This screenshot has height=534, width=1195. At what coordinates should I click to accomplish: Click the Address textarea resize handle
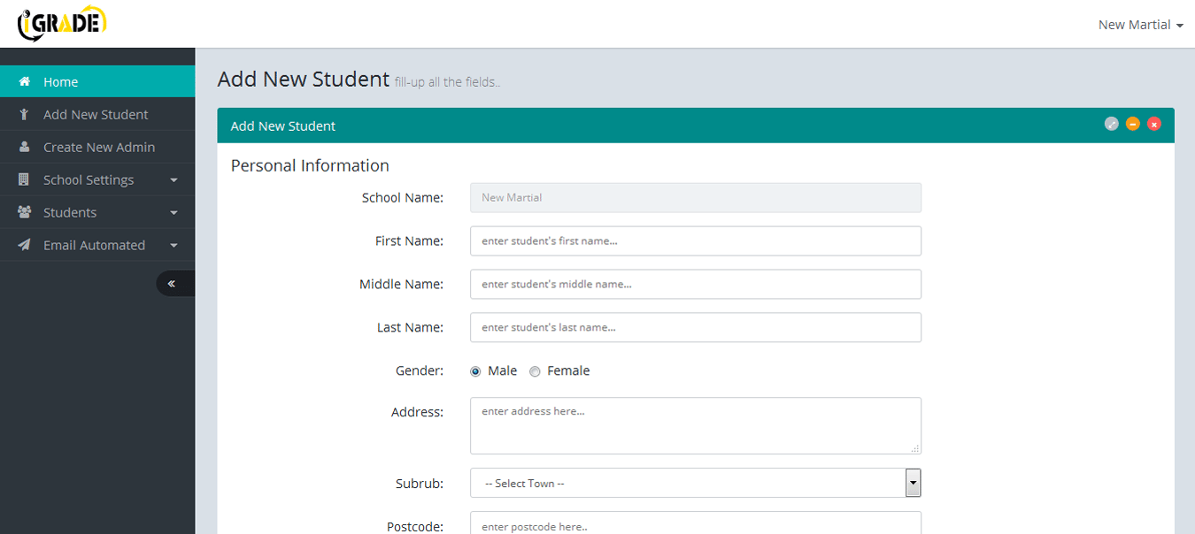[915, 448]
